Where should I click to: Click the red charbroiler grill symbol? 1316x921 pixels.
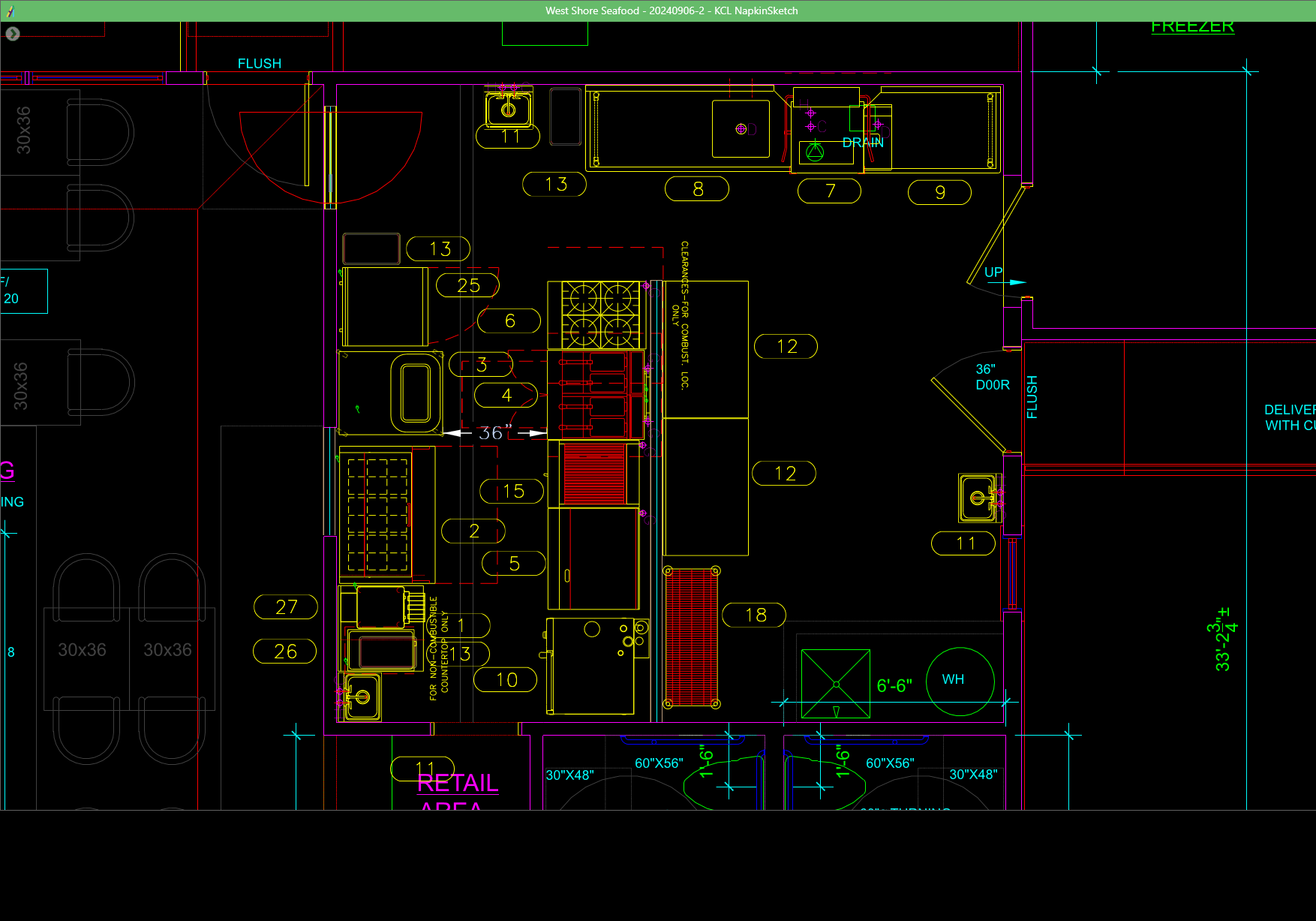point(593,474)
